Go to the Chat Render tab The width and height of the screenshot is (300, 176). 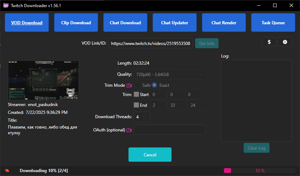pos(224,22)
